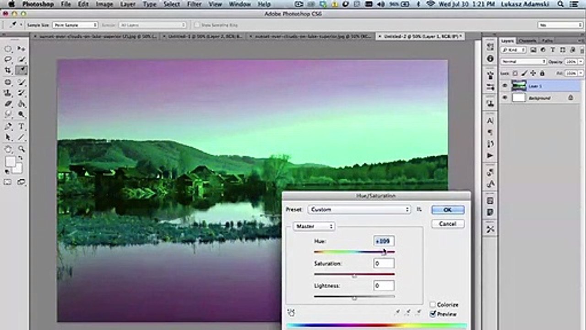Screen dimensions: 586x330
Task: Hide the Background layer eye
Action: [x=505, y=98]
